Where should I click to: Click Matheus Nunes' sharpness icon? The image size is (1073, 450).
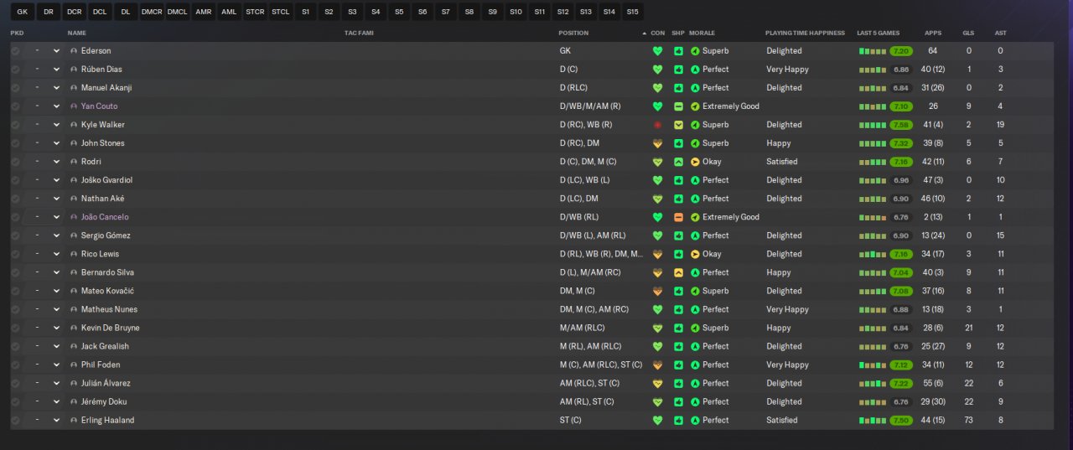pyautogui.click(x=678, y=309)
